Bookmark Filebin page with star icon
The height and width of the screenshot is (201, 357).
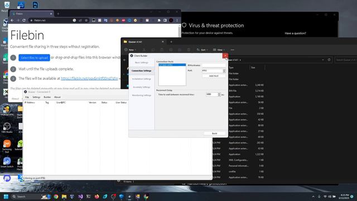point(86,20)
